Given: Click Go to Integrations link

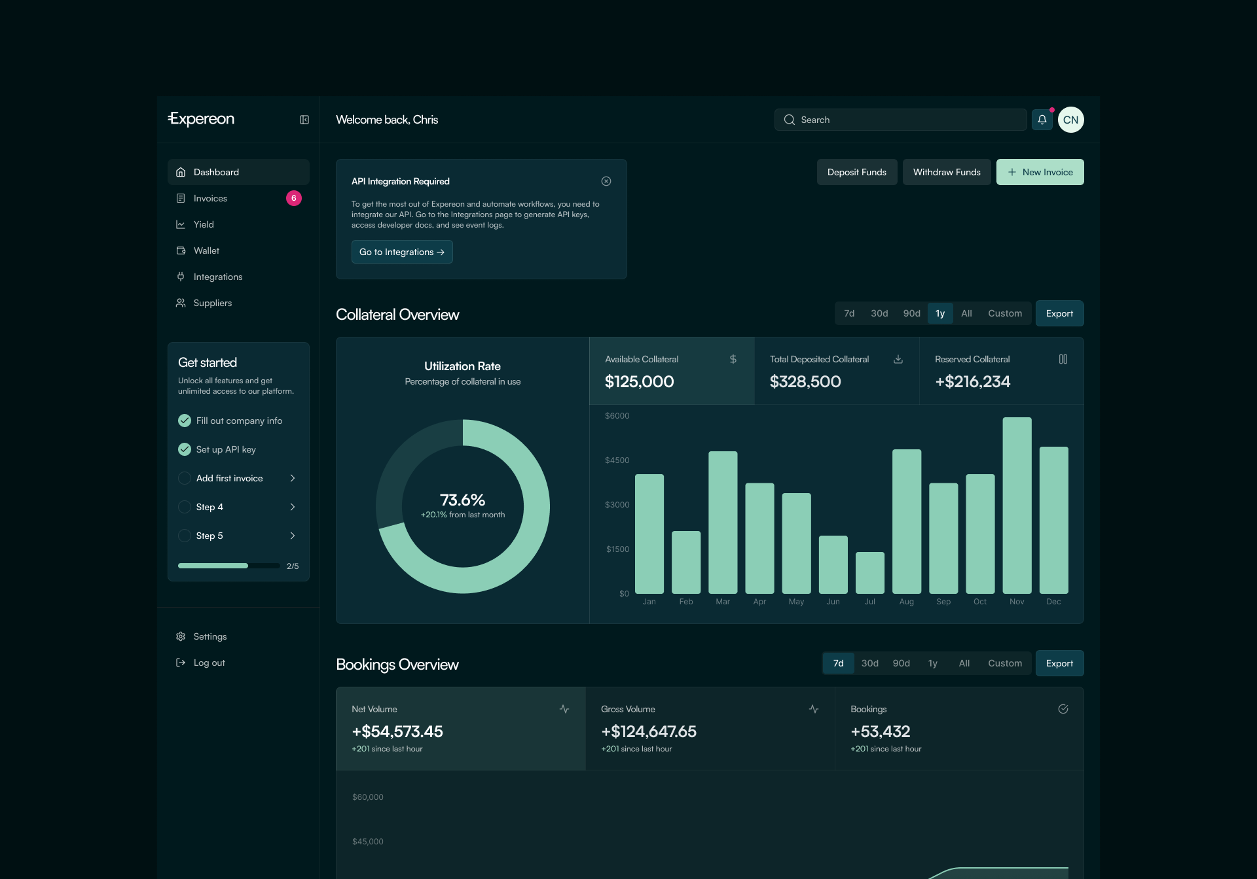Looking at the screenshot, I should point(402,252).
